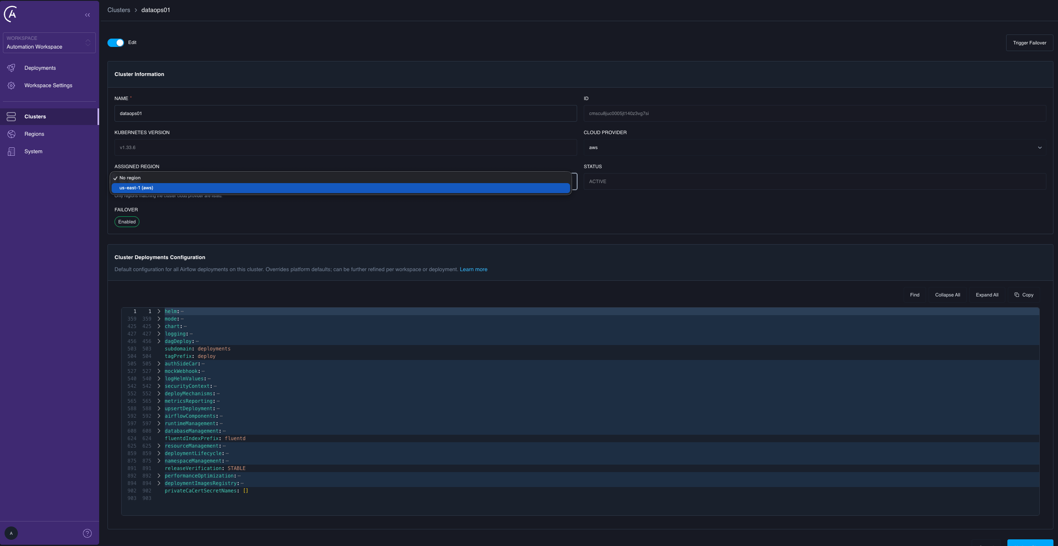Click the Deployments rocket icon

point(11,68)
